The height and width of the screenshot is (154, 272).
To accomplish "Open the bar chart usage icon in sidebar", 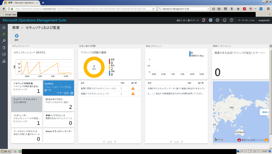I will click(4, 61).
